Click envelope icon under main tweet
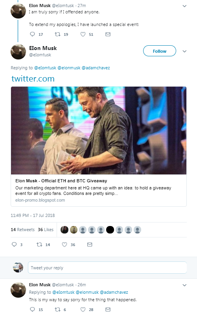 pyautogui.click(x=90, y=244)
